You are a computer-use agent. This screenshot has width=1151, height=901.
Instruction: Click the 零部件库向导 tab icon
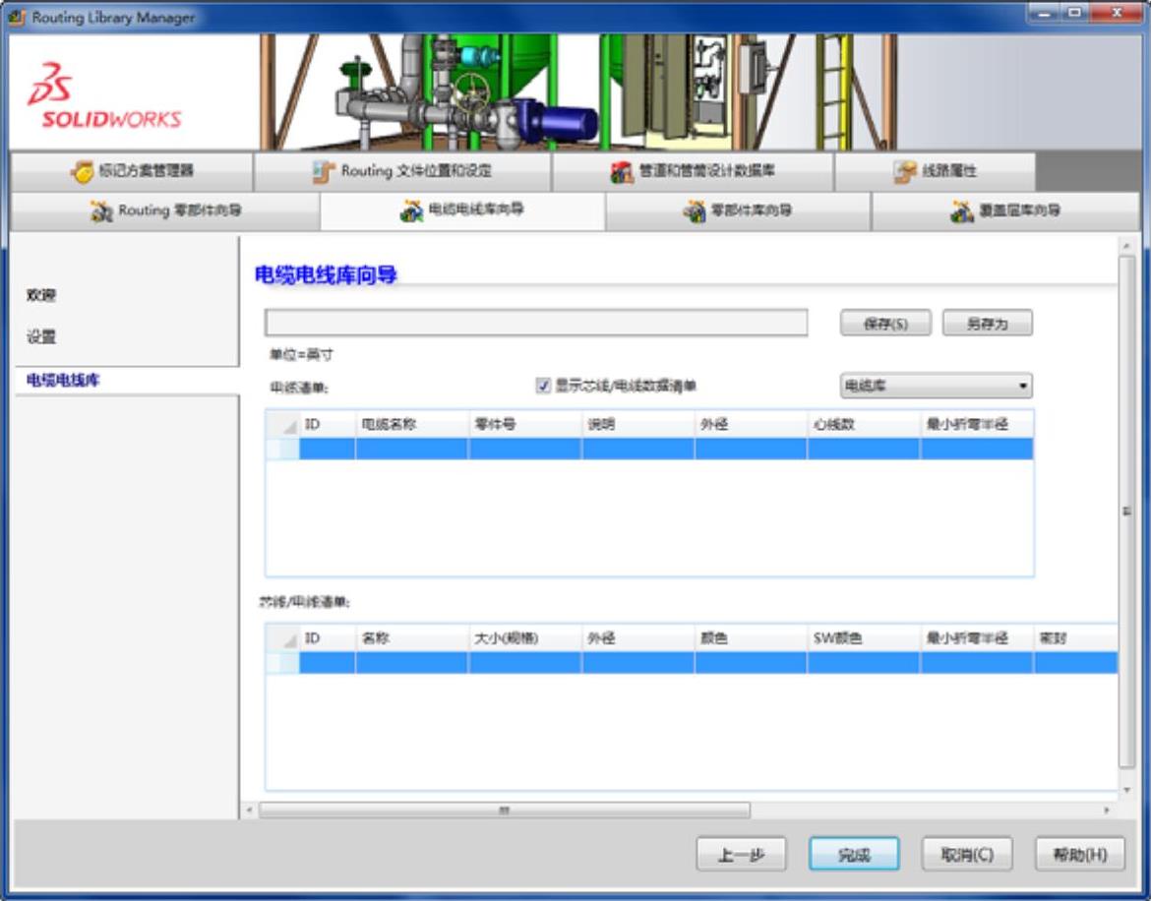coord(696,210)
